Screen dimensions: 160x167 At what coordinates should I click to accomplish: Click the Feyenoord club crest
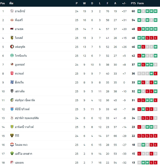12,47
